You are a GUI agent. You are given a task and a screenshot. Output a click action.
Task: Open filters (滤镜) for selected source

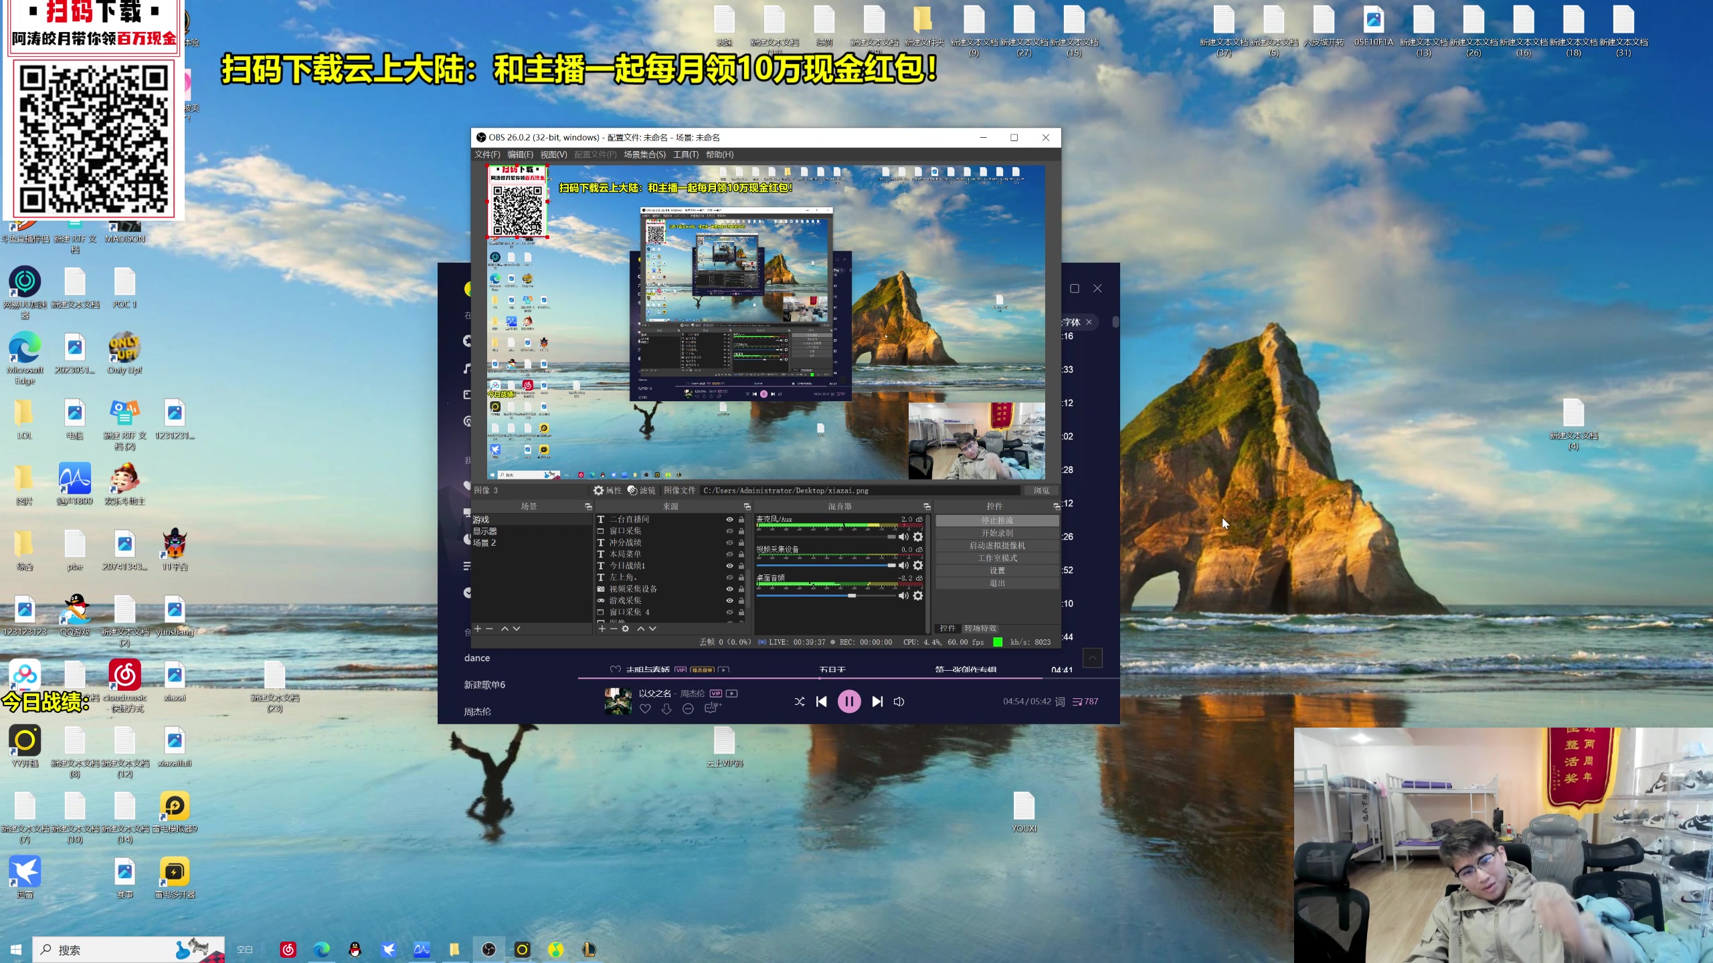point(641,490)
